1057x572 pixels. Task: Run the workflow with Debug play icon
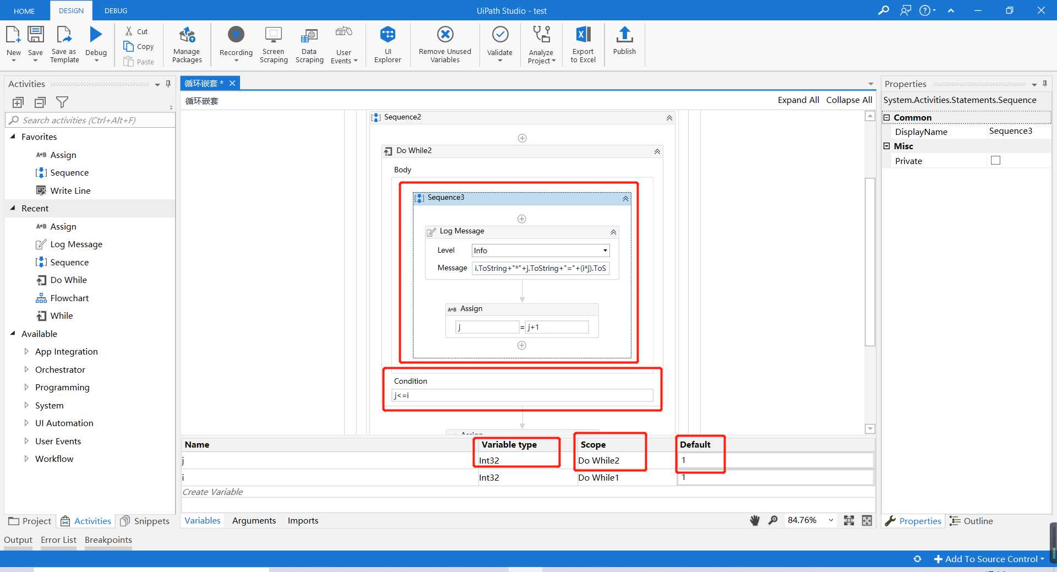96,35
